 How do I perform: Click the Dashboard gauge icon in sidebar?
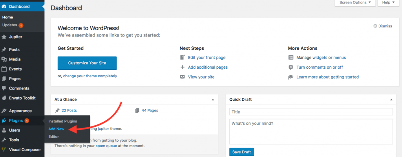tap(4, 7)
